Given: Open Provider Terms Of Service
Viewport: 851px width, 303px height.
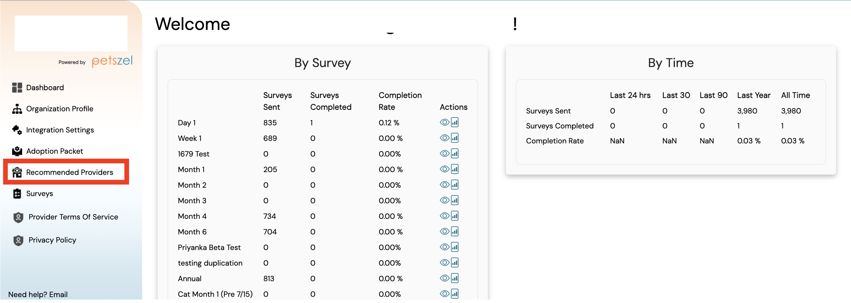Looking at the screenshot, I should (x=73, y=217).
